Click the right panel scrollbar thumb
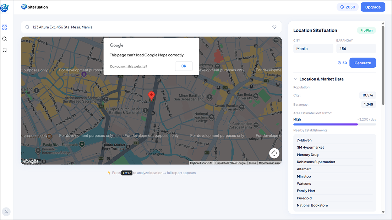The image size is (392, 220). click(x=383, y=65)
